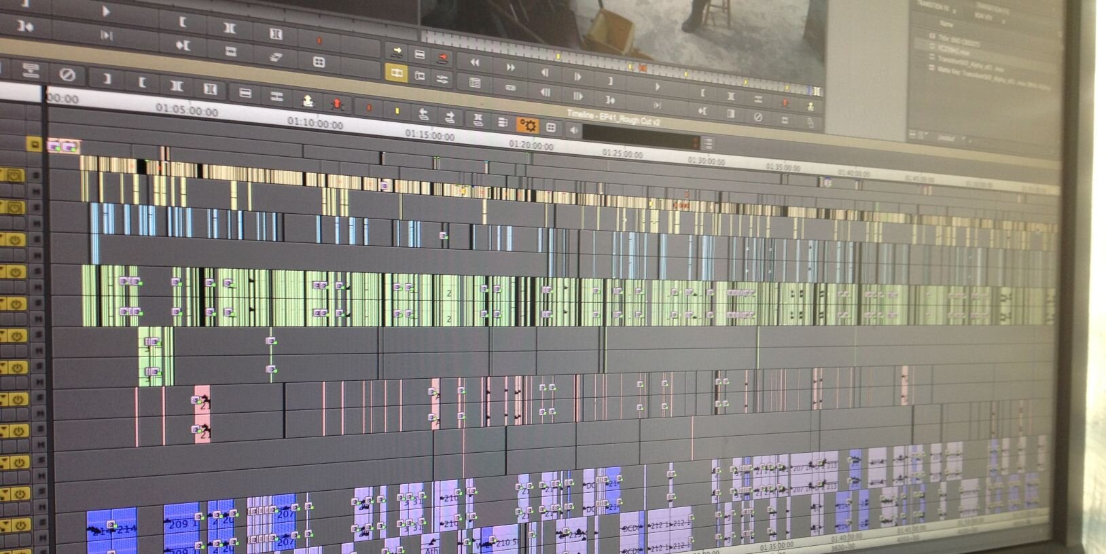Screen dimensions: 1106x554
Task: Click Play under the source monitor
Action: click(x=105, y=11)
